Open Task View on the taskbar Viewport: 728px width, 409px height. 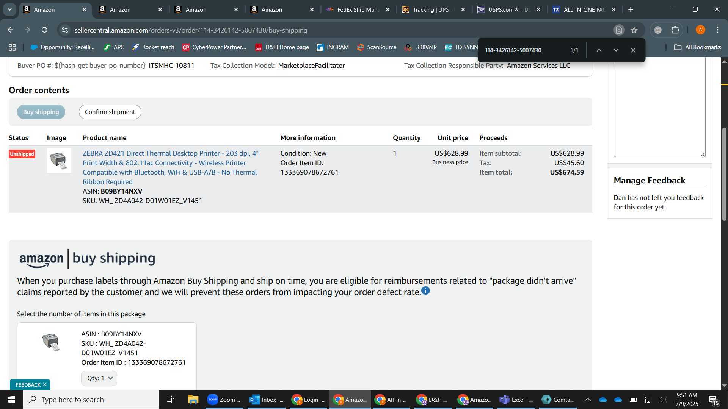171,400
